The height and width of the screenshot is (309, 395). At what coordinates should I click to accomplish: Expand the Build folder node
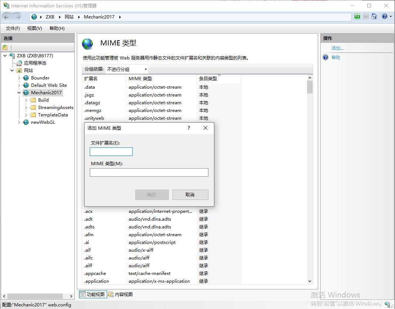pos(26,100)
